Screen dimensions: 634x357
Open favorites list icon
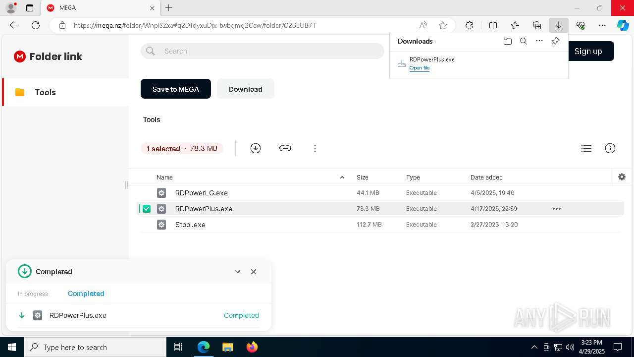pyautogui.click(x=515, y=25)
